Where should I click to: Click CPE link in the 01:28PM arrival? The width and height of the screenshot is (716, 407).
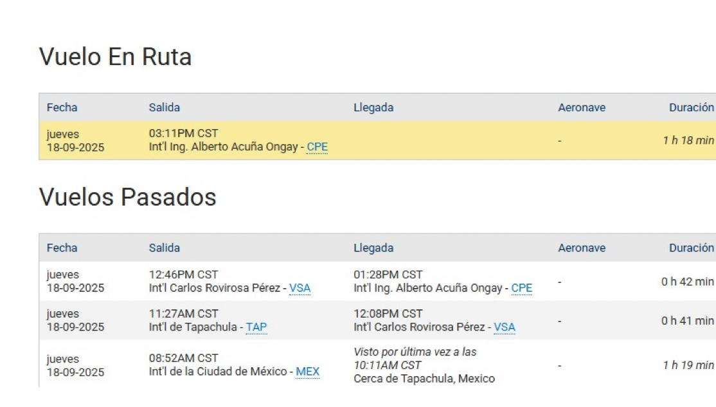521,288
